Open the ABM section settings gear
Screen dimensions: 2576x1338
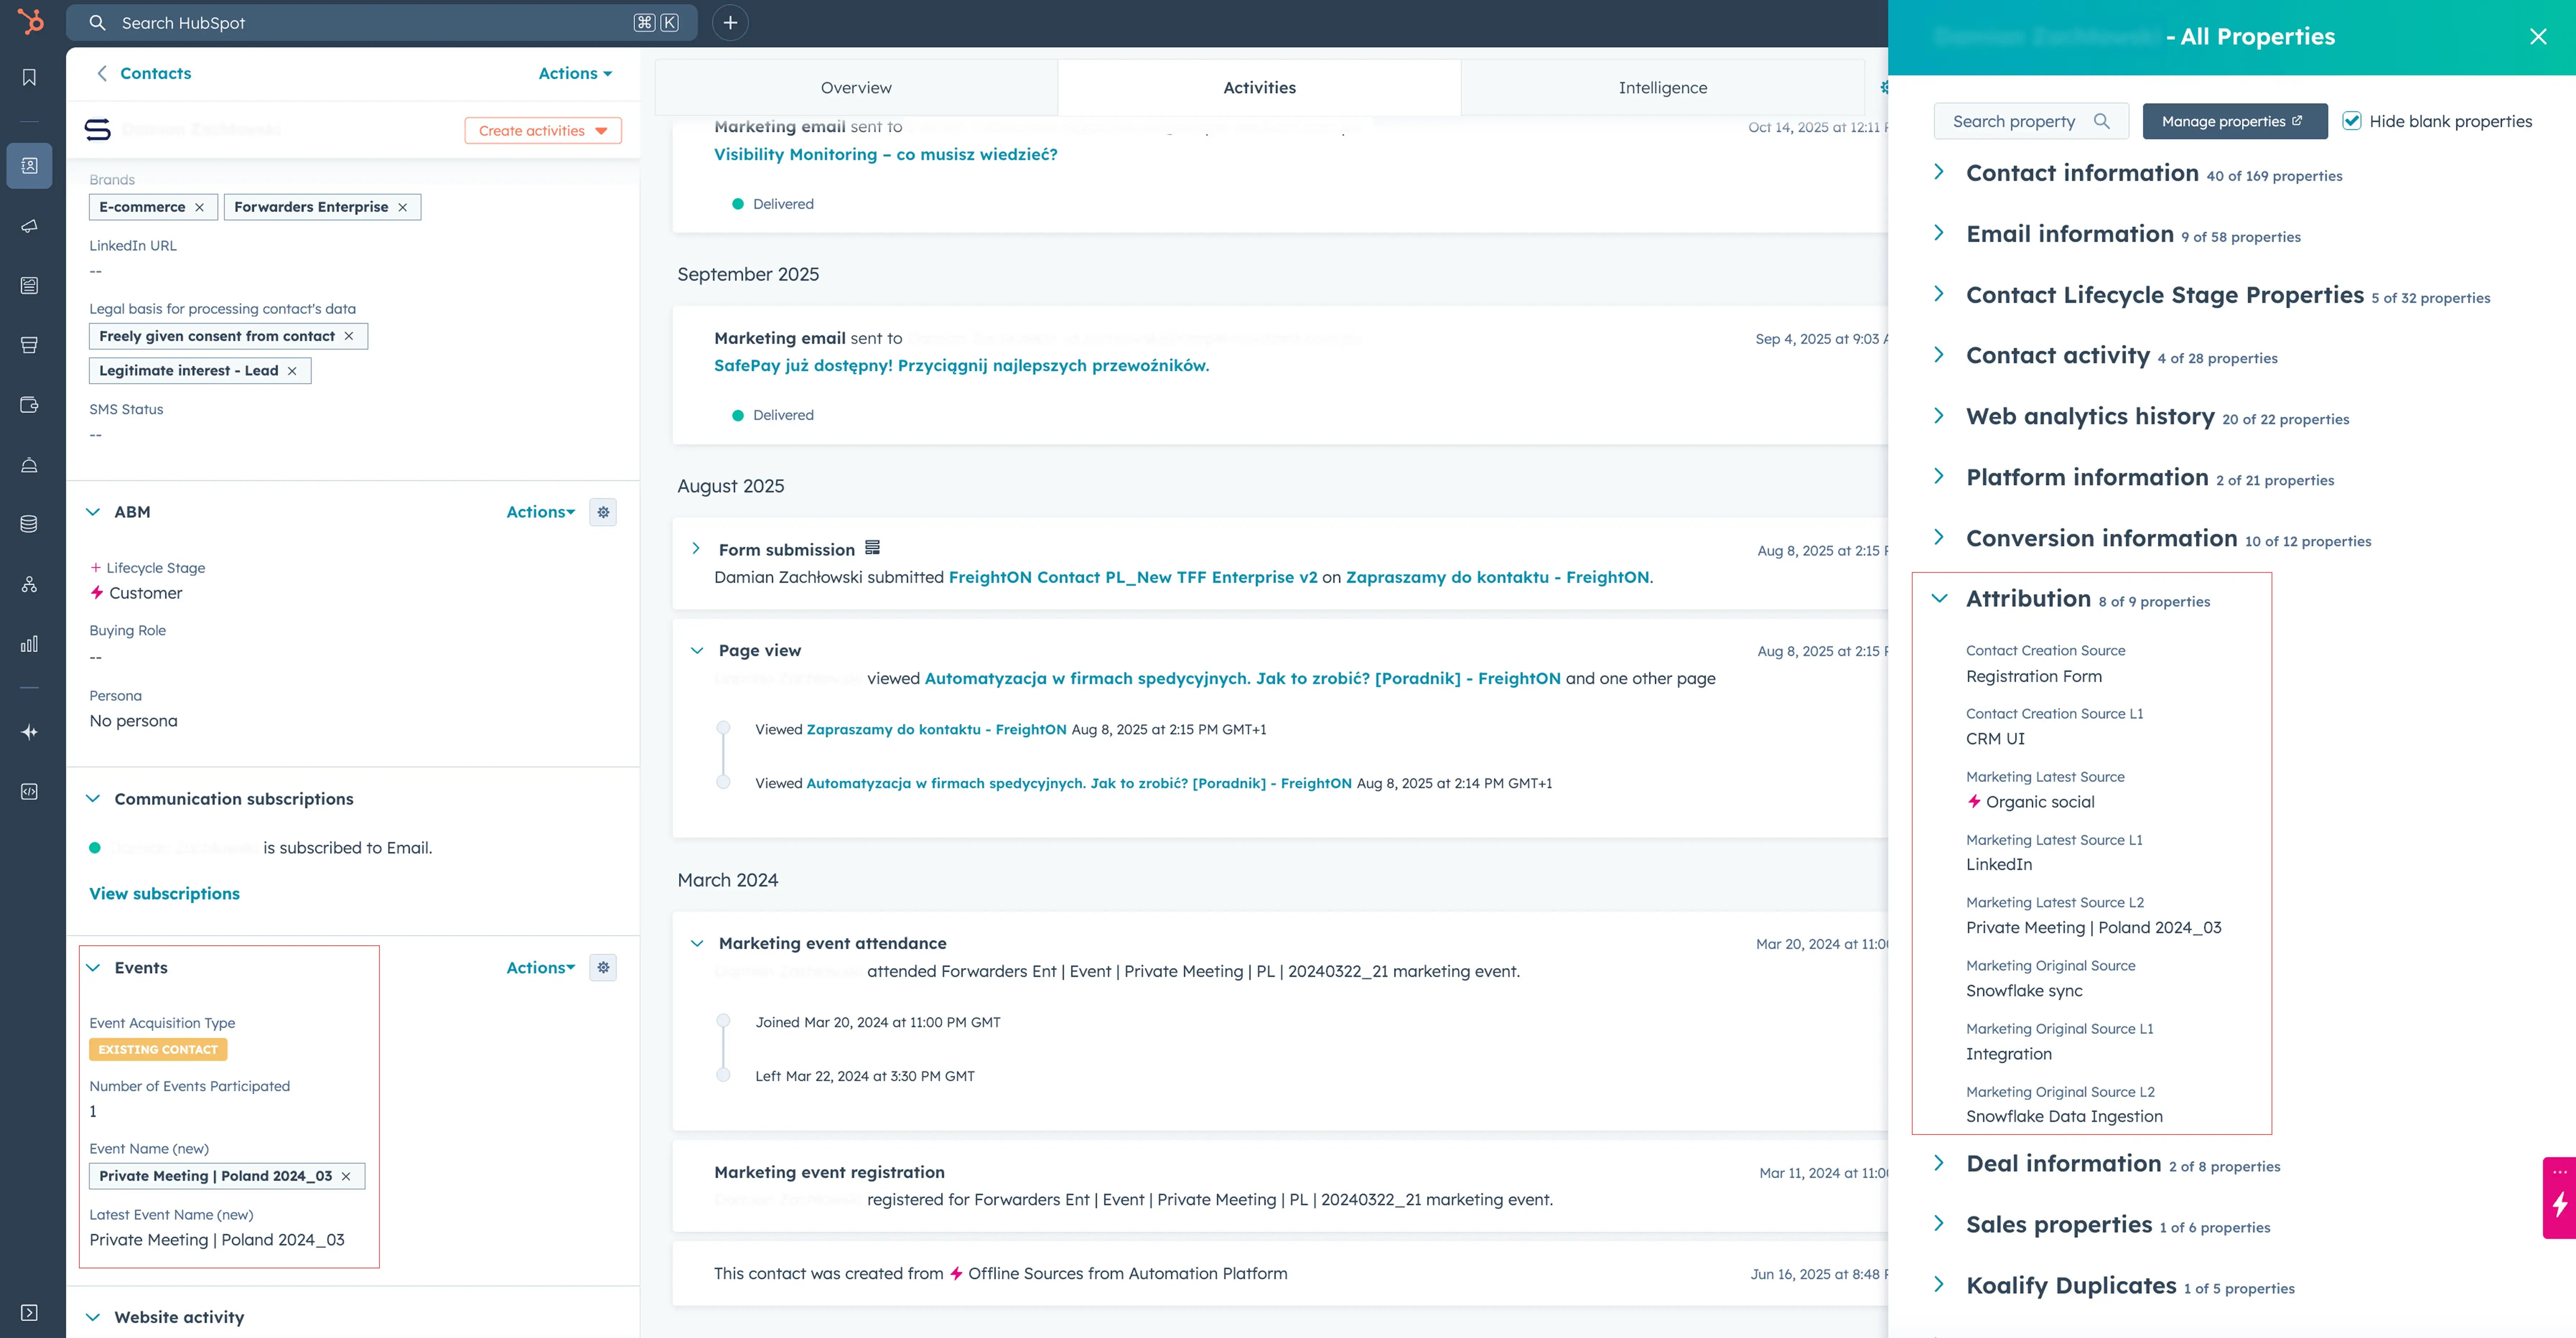[603, 512]
